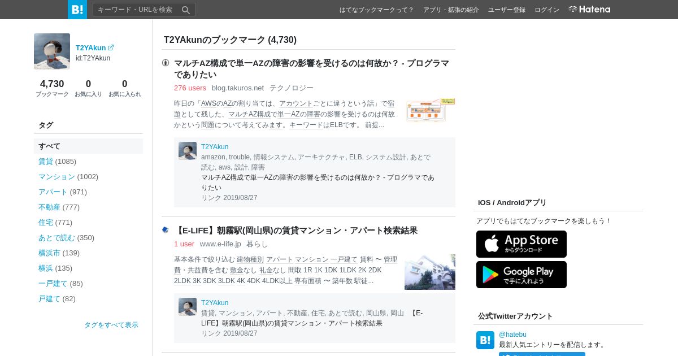View the 1 user bookmark count

184,244
